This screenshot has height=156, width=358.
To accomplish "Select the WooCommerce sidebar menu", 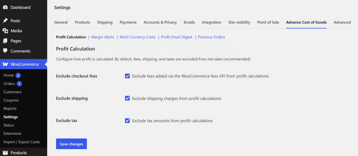I will coord(23,64).
